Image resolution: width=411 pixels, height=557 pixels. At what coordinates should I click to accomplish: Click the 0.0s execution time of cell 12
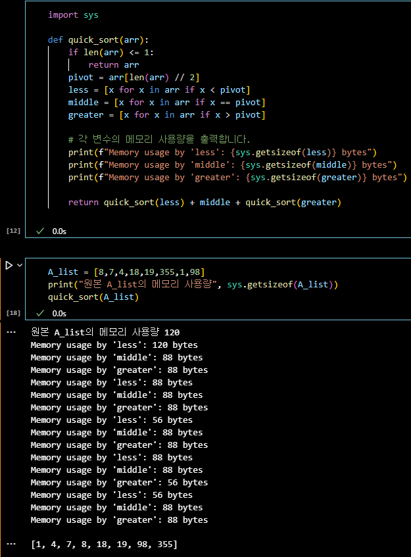[x=59, y=231]
